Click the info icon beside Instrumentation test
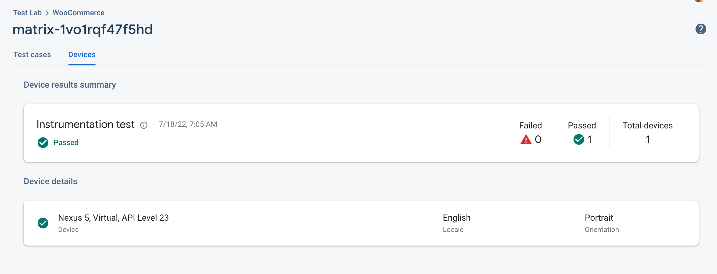The image size is (717, 274). [144, 125]
